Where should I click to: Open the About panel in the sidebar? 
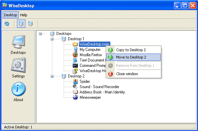[18, 92]
